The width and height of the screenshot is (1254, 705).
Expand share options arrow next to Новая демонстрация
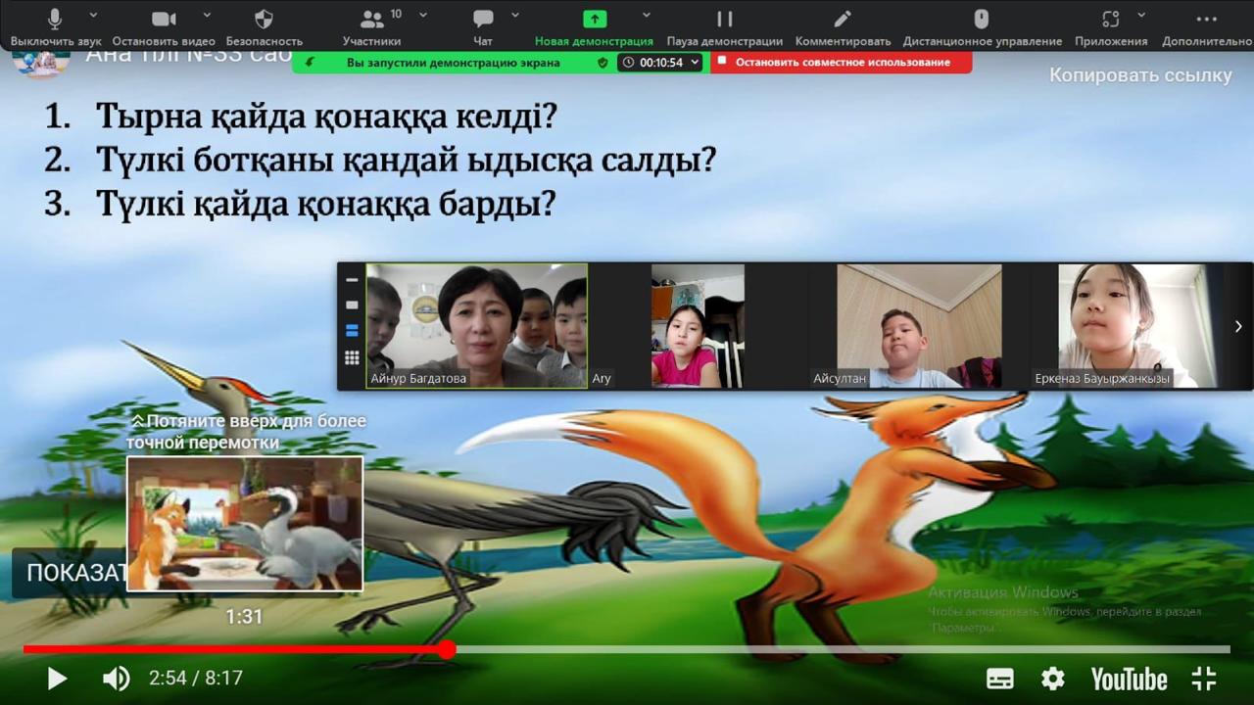[646, 16]
